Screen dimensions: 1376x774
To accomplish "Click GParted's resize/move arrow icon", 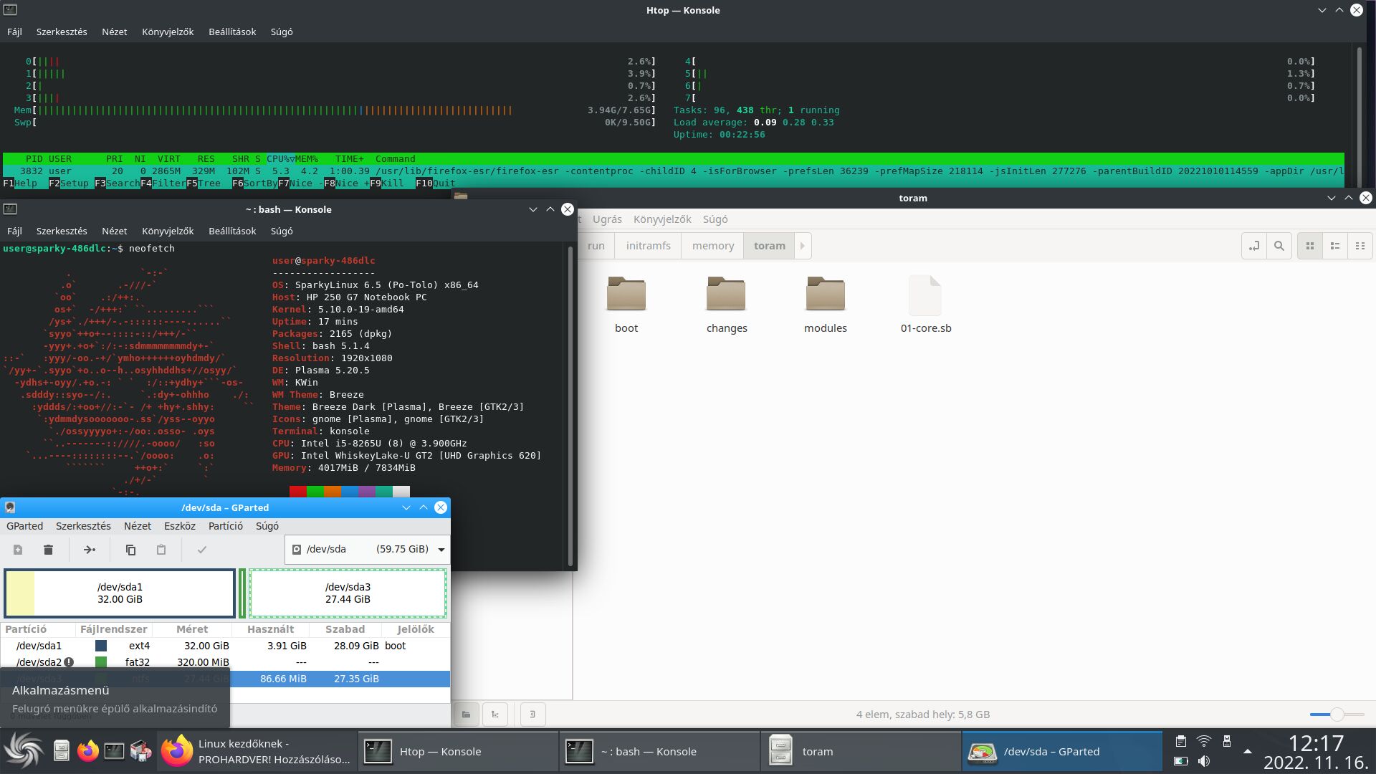I will [x=90, y=550].
